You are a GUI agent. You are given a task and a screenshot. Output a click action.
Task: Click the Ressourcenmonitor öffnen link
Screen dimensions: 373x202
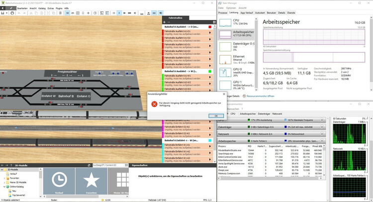[x=261, y=96]
